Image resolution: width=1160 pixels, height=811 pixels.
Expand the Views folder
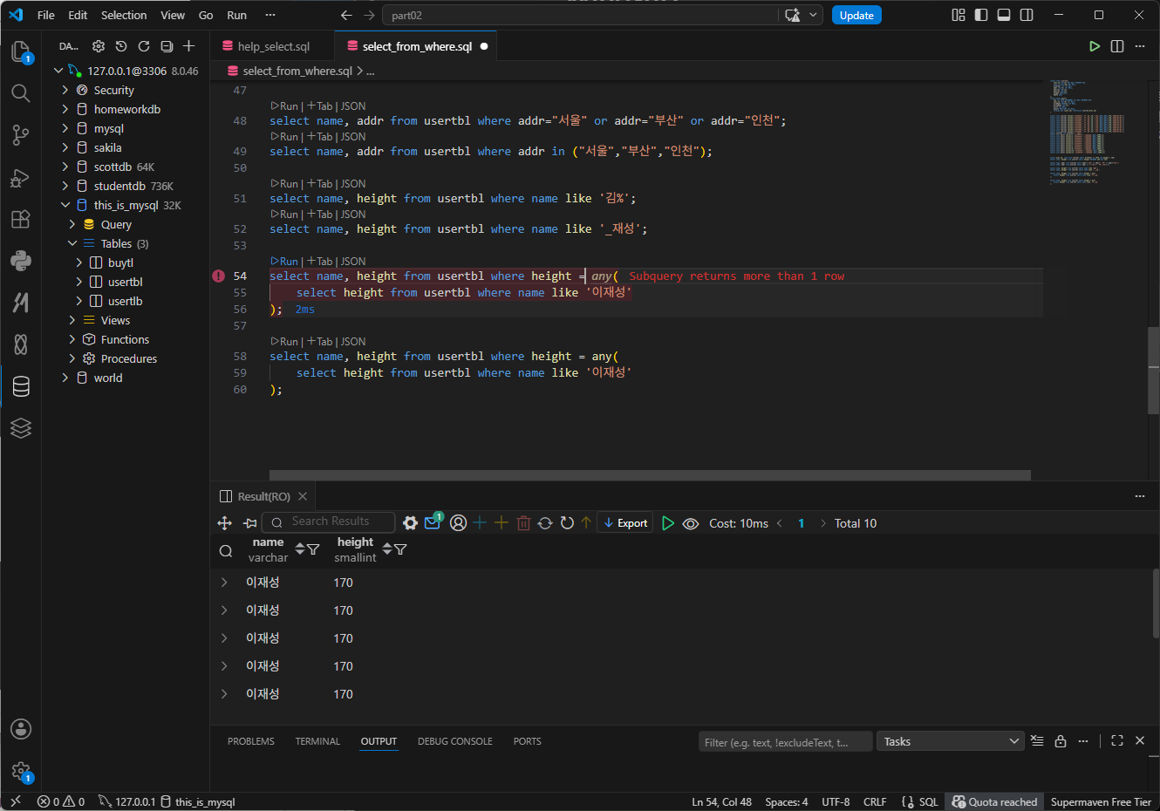tap(72, 320)
